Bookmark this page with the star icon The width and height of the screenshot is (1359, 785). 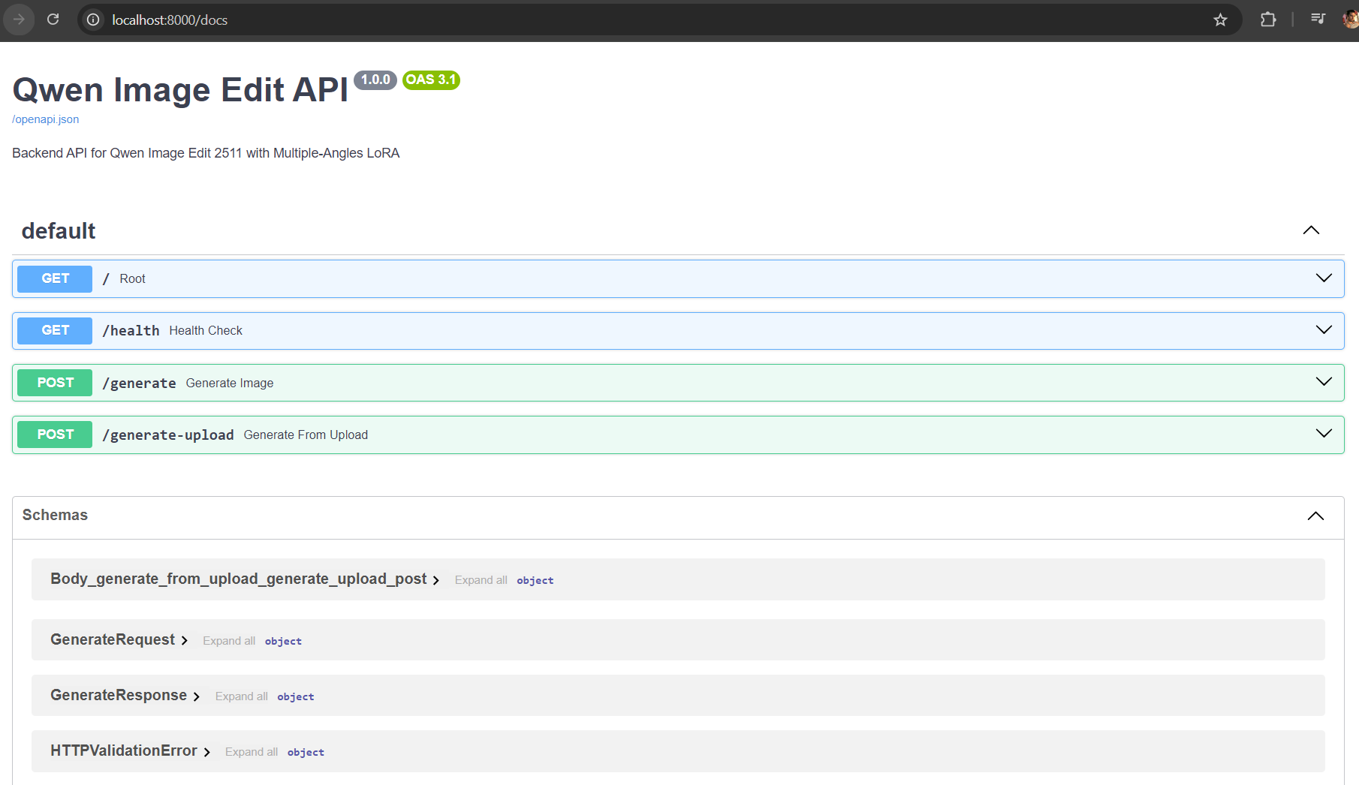pyautogui.click(x=1220, y=20)
